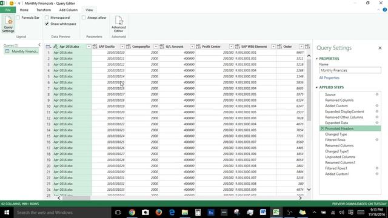
Task: Open settings gear for the Source step
Action: point(377,94)
